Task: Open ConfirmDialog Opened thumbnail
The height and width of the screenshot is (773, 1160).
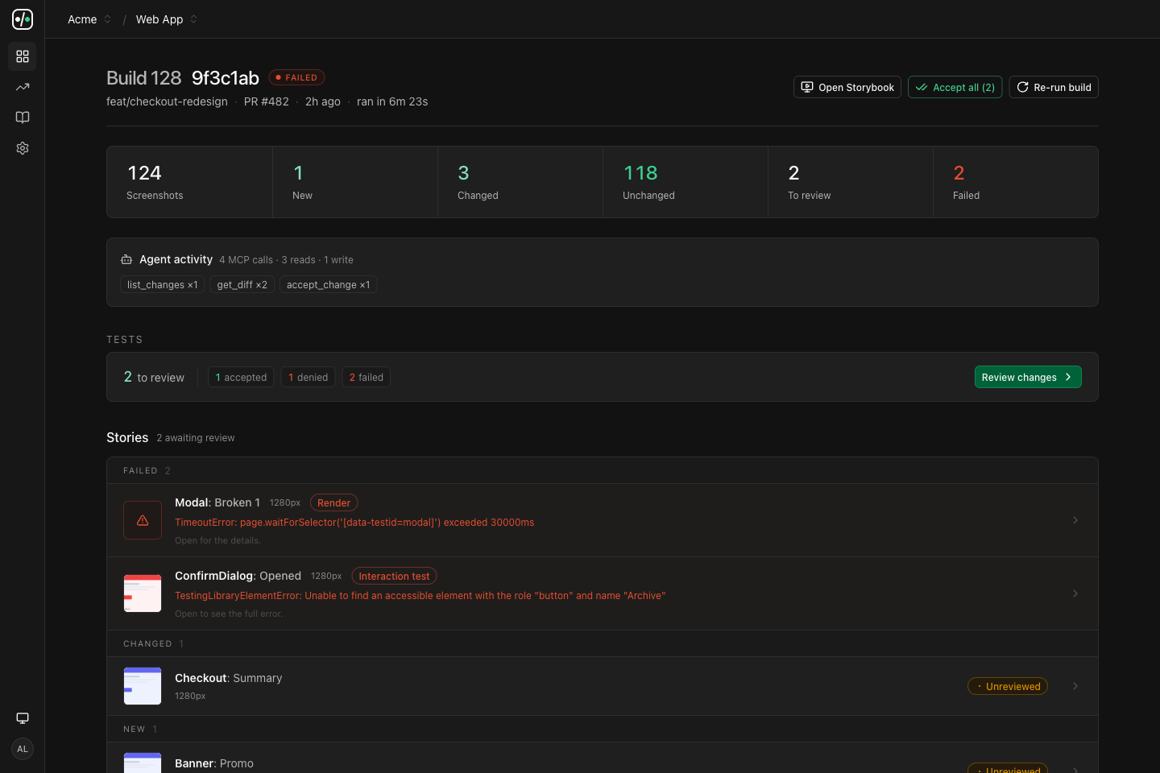Action: pyautogui.click(x=143, y=593)
